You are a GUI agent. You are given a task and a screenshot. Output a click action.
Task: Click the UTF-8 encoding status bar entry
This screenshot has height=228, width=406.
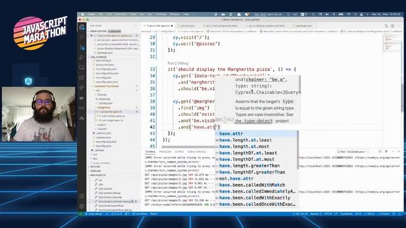click(327, 214)
